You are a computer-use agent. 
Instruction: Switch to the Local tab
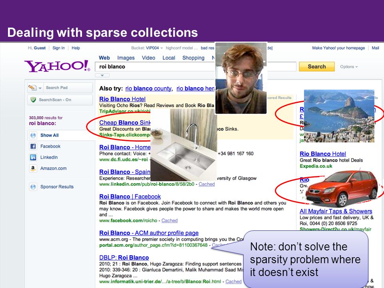(x=169, y=58)
